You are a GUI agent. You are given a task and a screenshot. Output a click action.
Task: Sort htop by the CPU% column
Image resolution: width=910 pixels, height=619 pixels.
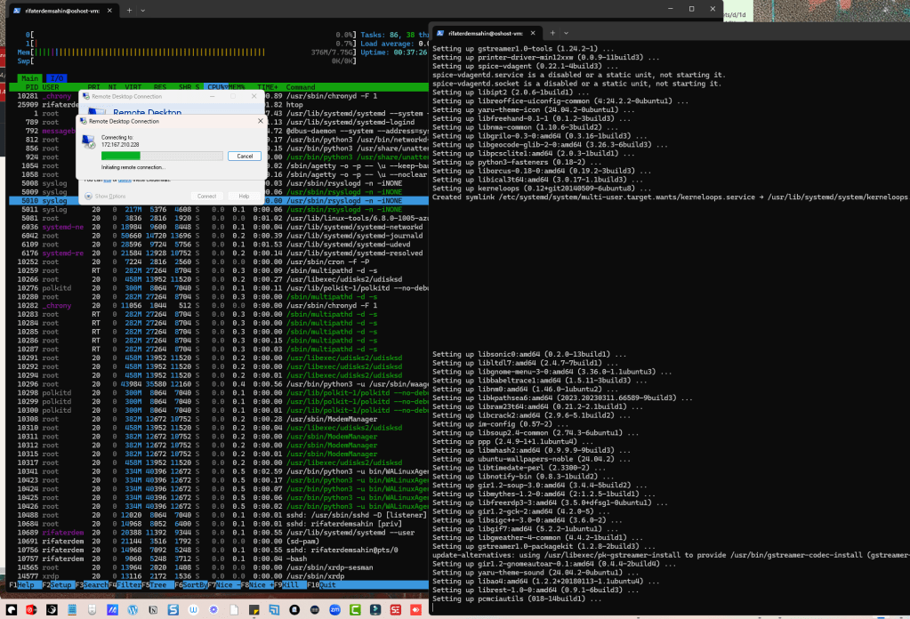tap(217, 87)
